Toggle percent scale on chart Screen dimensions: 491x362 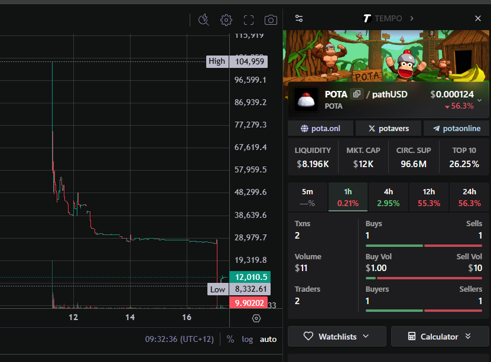click(x=230, y=339)
